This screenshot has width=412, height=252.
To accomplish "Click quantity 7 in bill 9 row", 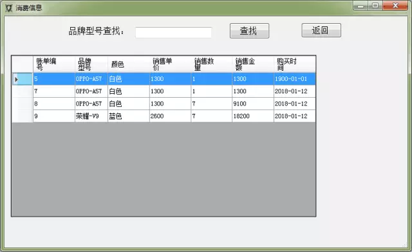I will click(211, 116).
